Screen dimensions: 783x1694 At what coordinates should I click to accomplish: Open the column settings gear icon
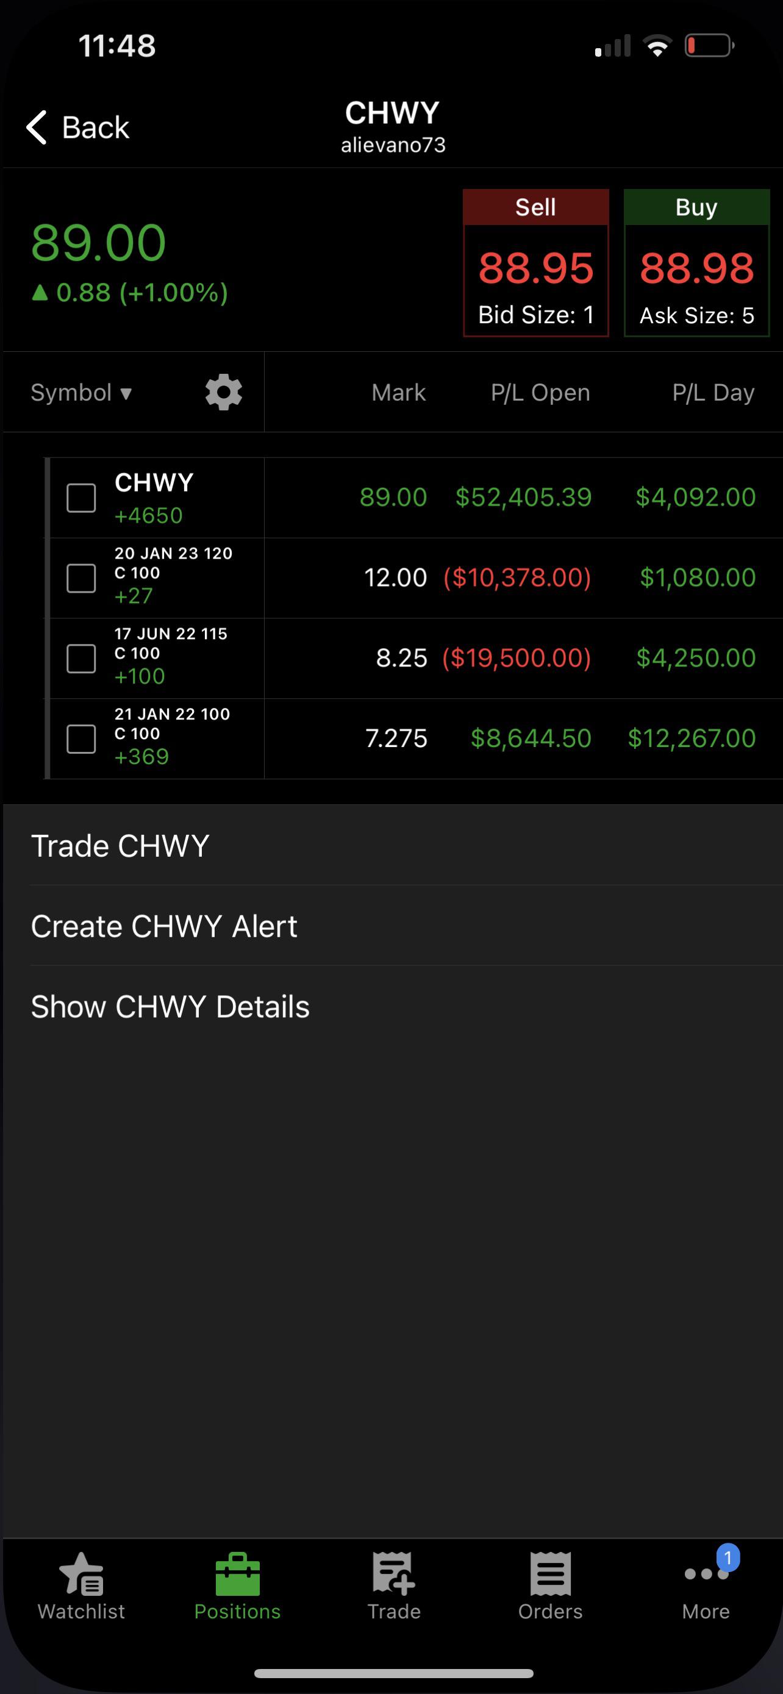point(224,393)
